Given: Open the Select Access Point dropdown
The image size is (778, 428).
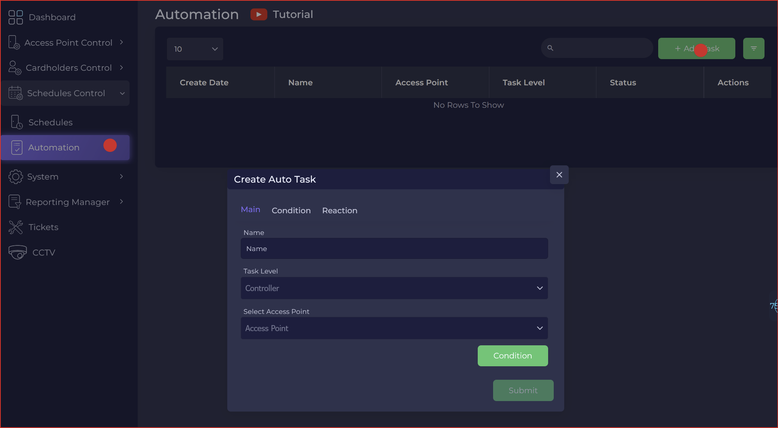Looking at the screenshot, I should point(394,328).
